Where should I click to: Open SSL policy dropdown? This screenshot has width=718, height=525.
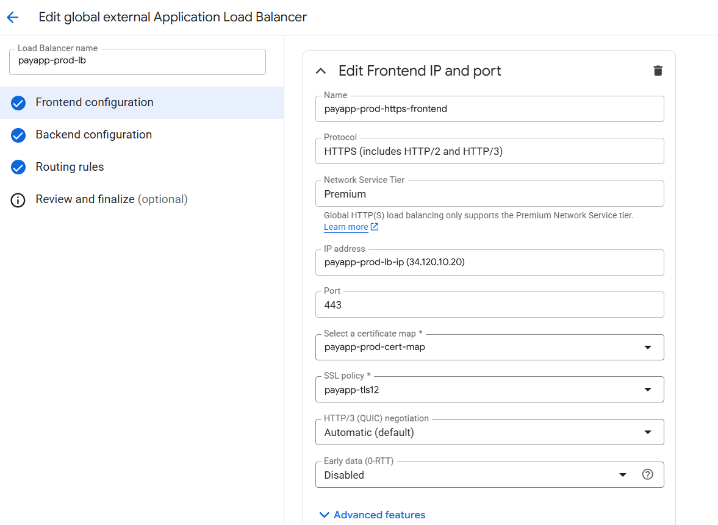tap(489, 390)
